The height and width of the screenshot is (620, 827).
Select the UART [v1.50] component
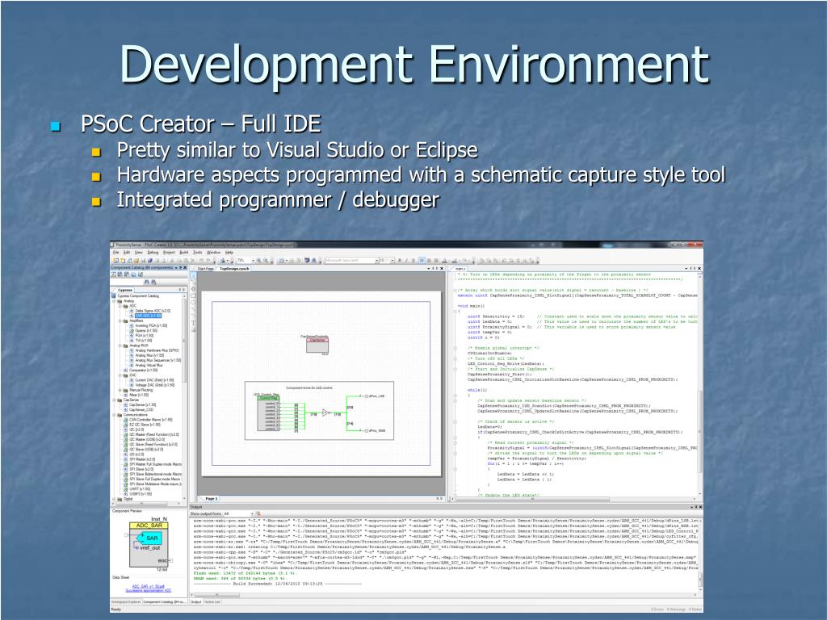click(141, 488)
